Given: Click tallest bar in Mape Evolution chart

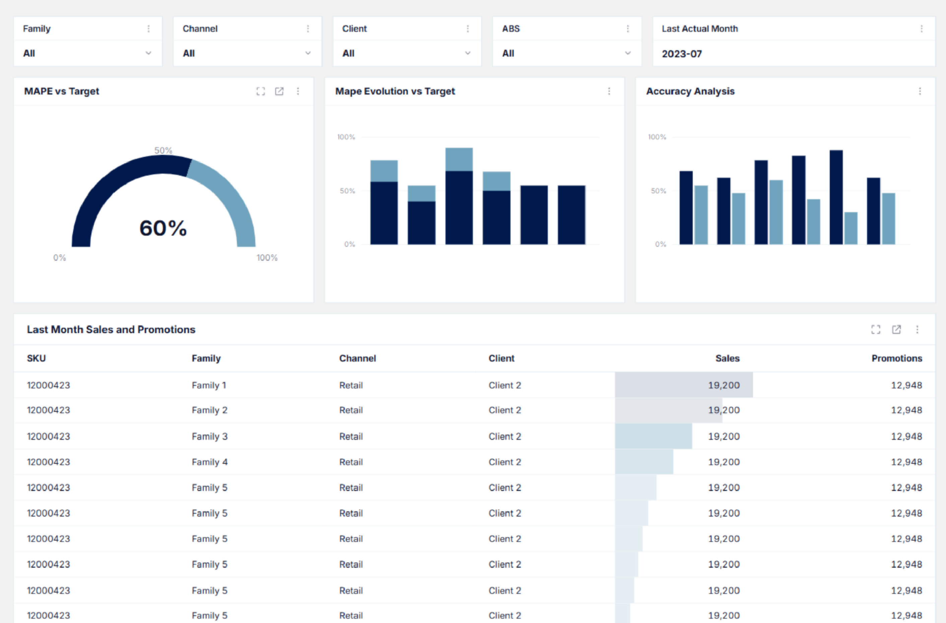Looking at the screenshot, I should pyautogui.click(x=459, y=196).
